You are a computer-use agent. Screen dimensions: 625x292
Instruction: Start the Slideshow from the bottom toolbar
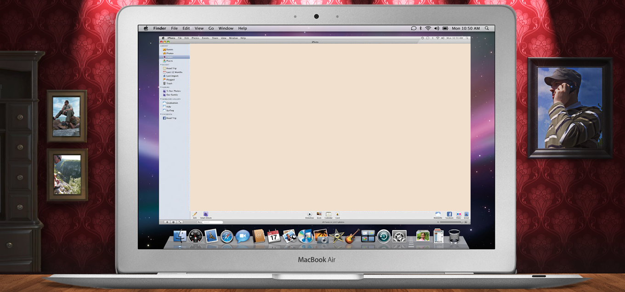pyautogui.click(x=309, y=214)
